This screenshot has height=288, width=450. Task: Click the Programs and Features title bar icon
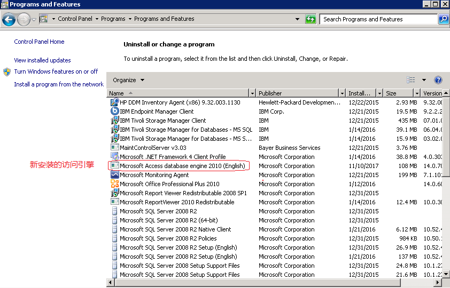click(x=4, y=4)
